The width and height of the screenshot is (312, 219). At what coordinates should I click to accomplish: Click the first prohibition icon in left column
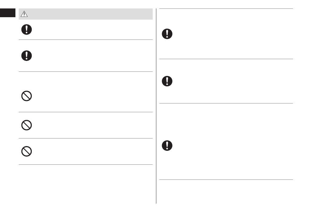pyautogui.click(x=27, y=96)
